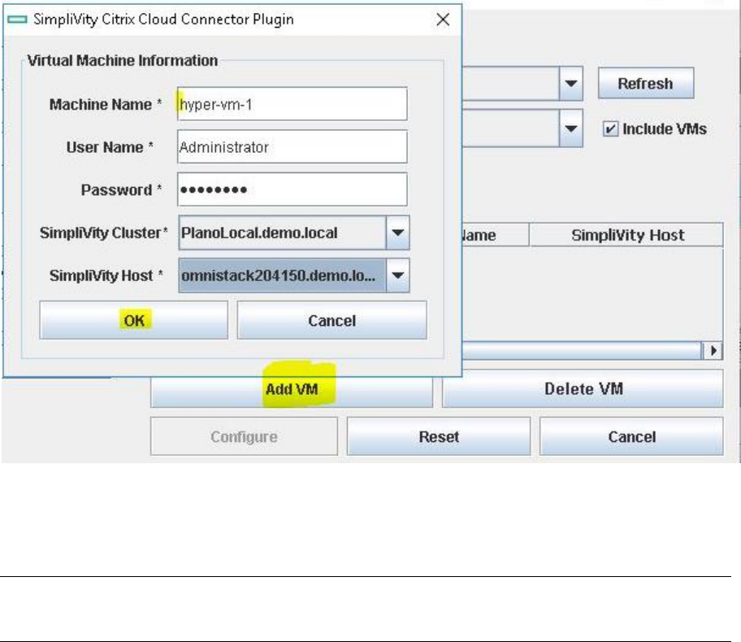This screenshot has height=642, width=741.
Task: Click the table scrollbar right arrow
Action: pos(713,351)
